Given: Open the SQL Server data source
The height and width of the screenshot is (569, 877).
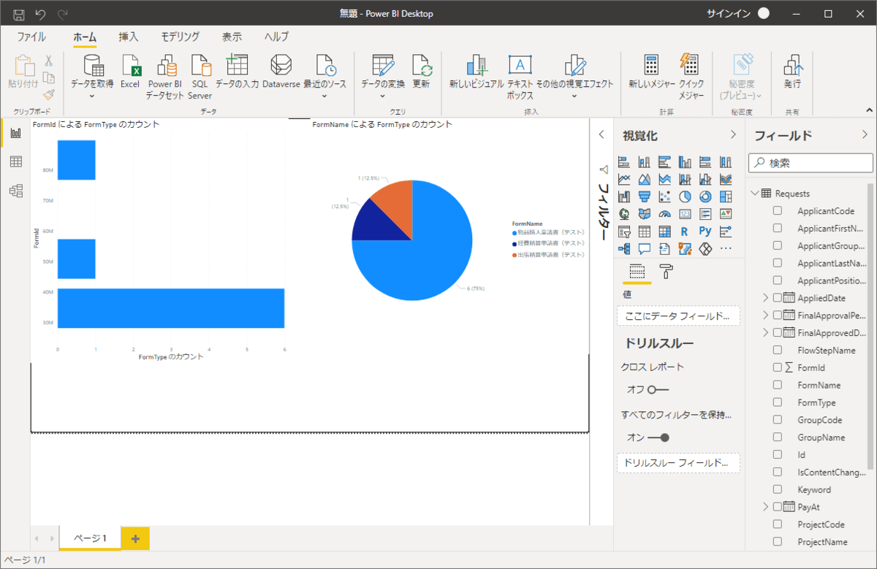Looking at the screenshot, I should (200, 67).
